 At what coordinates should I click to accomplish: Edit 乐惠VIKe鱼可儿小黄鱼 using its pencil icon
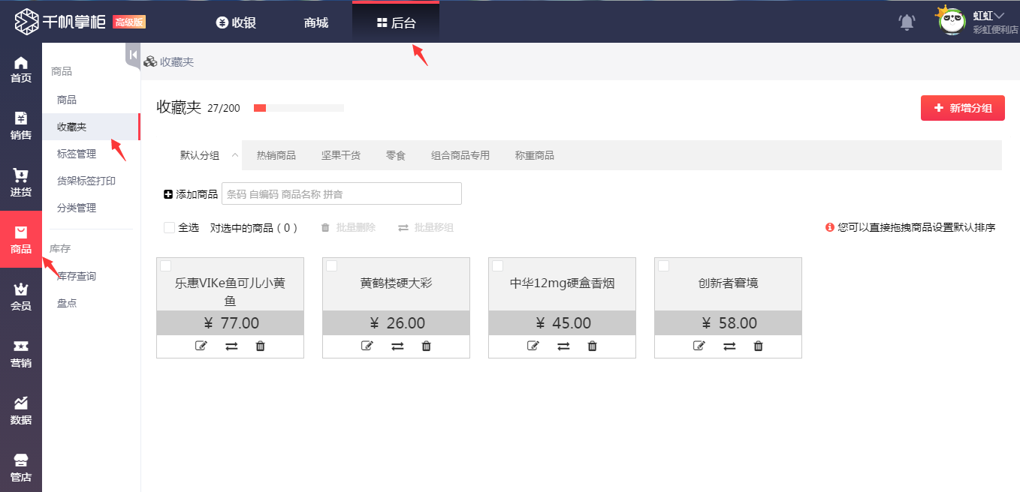click(x=201, y=346)
